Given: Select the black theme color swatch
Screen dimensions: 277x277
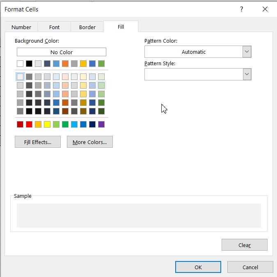Looking at the screenshot, I should [x=29, y=64].
